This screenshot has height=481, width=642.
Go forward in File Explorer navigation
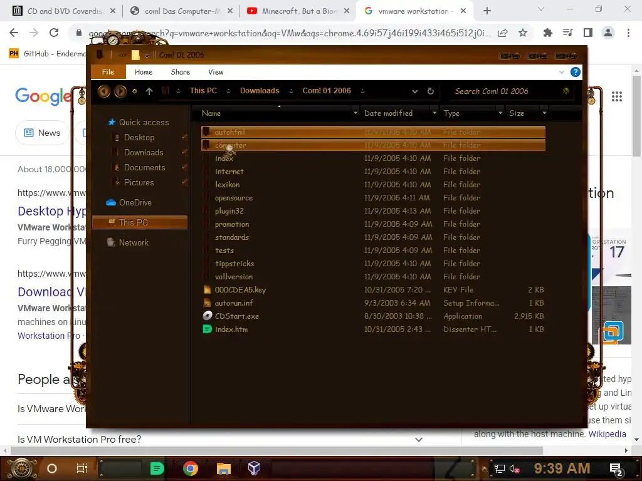120,91
